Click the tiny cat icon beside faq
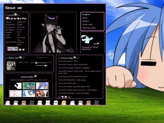The width and height of the screenshot is (164, 123). click(x=98, y=43)
